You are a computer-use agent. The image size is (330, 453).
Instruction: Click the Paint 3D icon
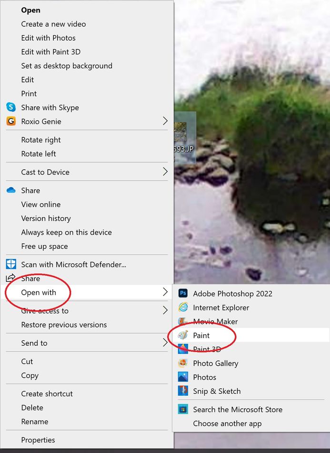pyautogui.click(x=183, y=349)
